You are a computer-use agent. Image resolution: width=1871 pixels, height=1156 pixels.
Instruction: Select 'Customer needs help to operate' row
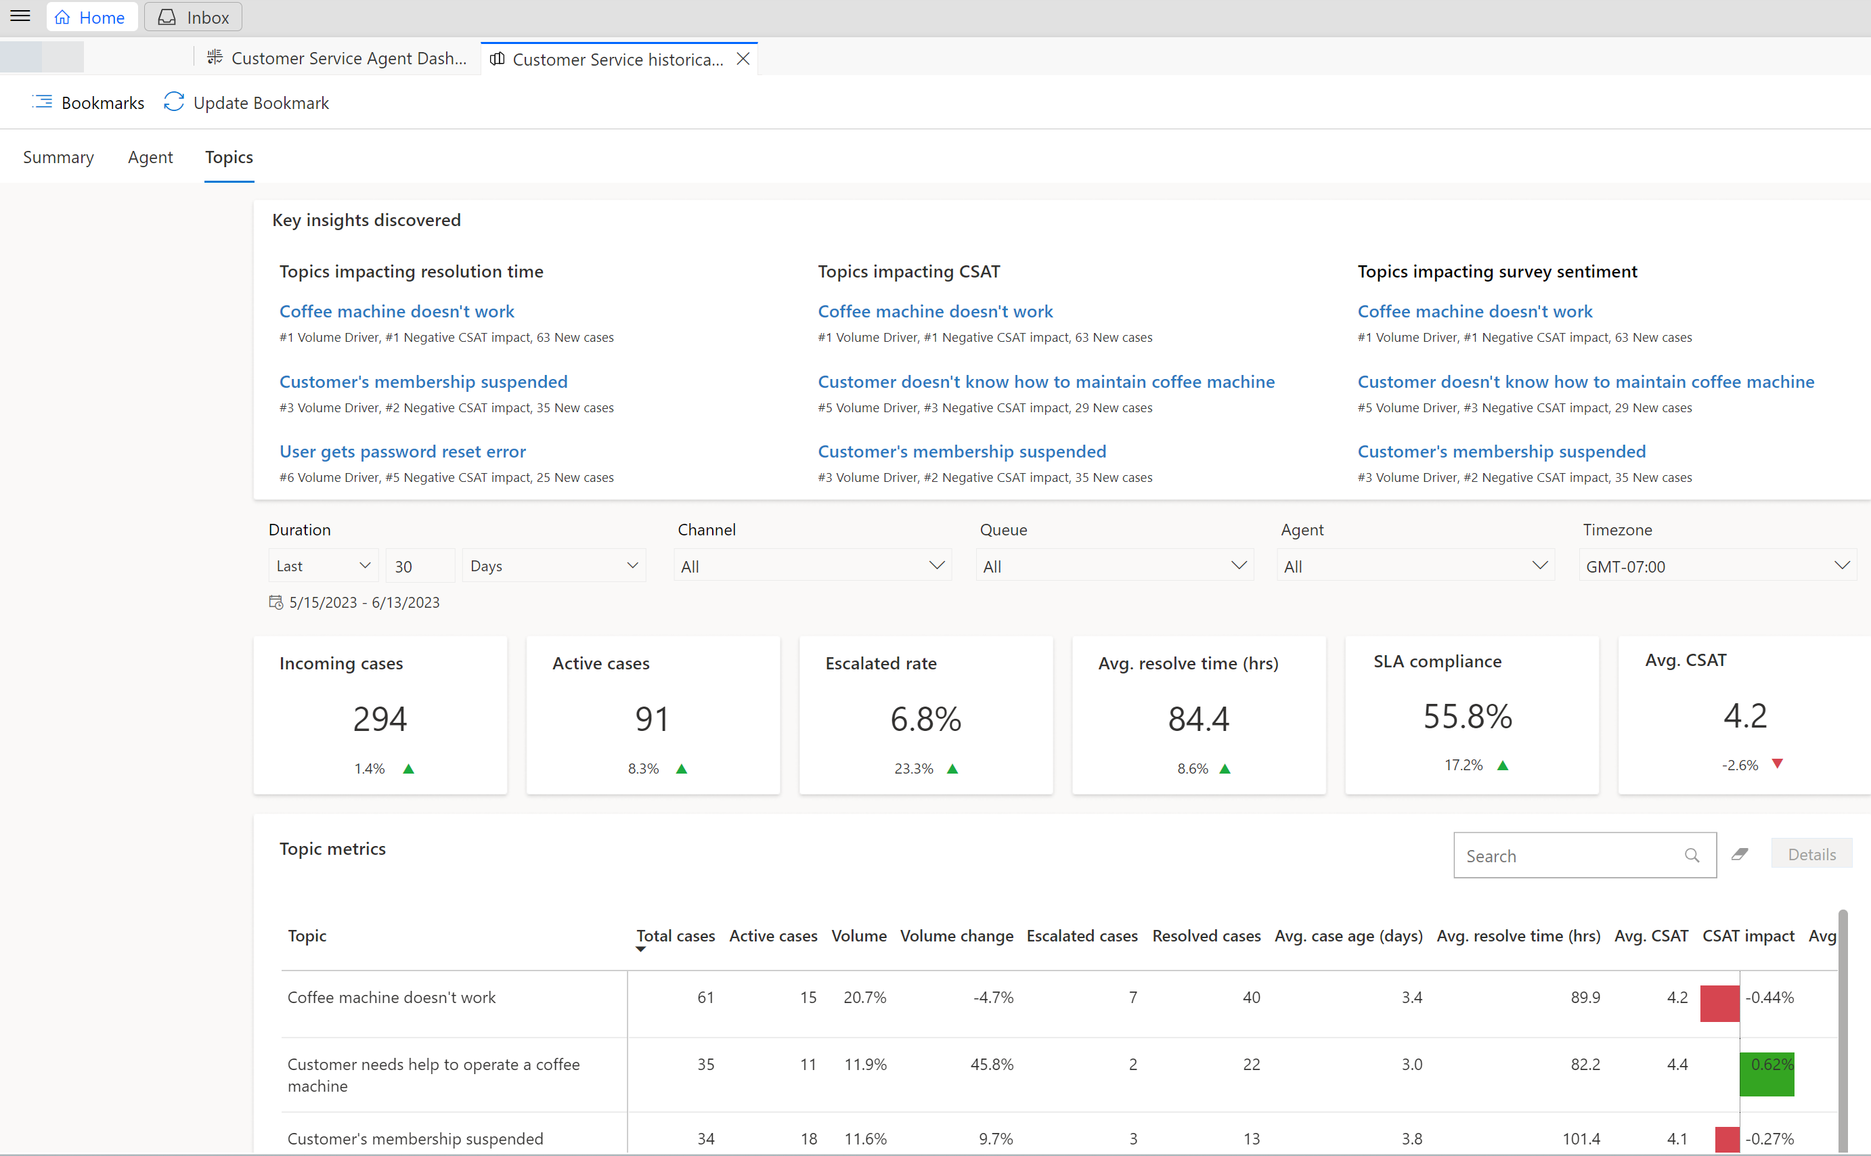point(1059,1074)
